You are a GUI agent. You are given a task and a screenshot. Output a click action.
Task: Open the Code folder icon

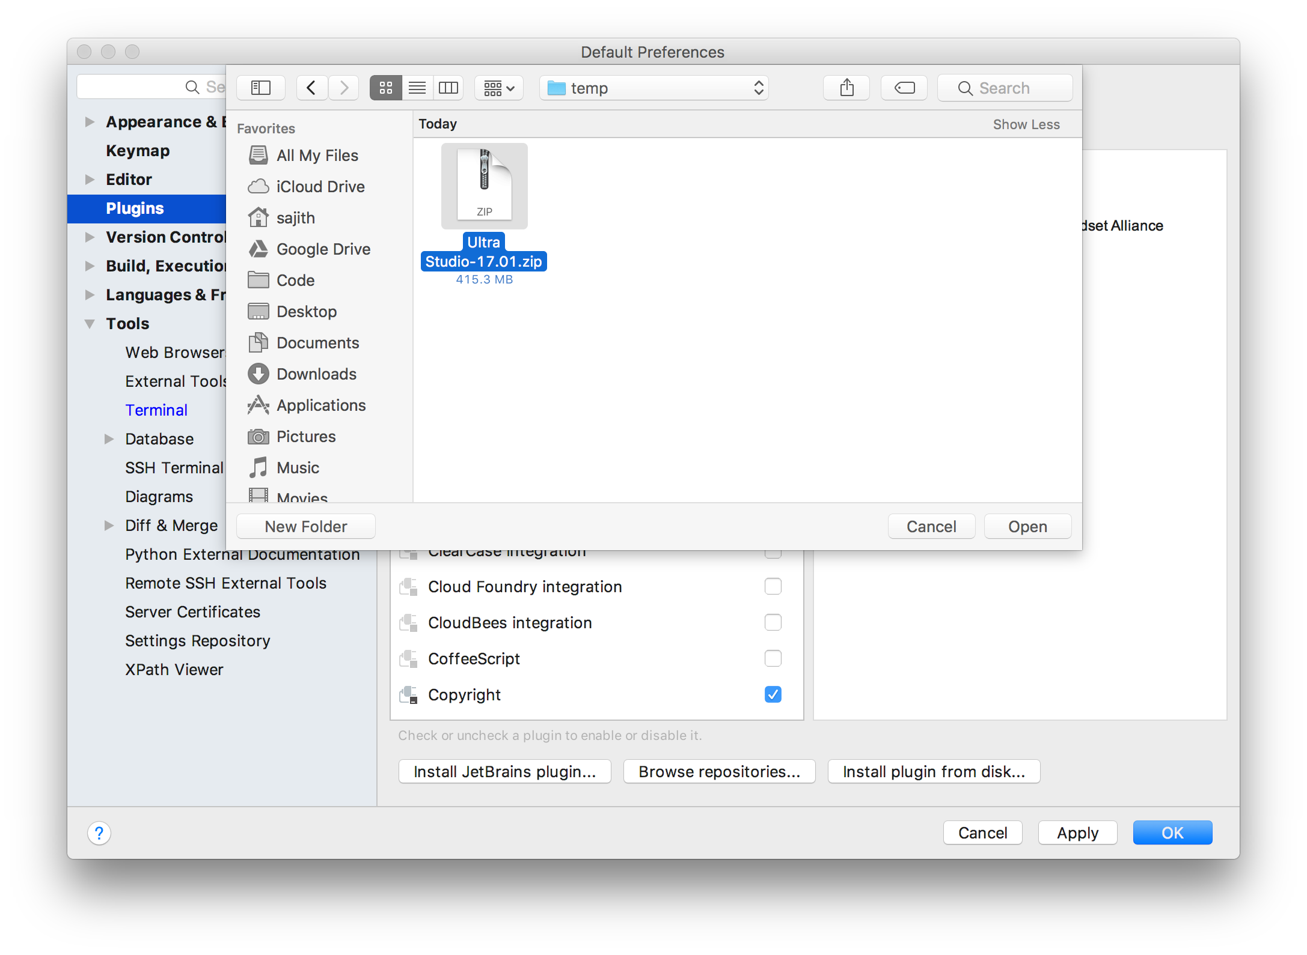tap(258, 280)
